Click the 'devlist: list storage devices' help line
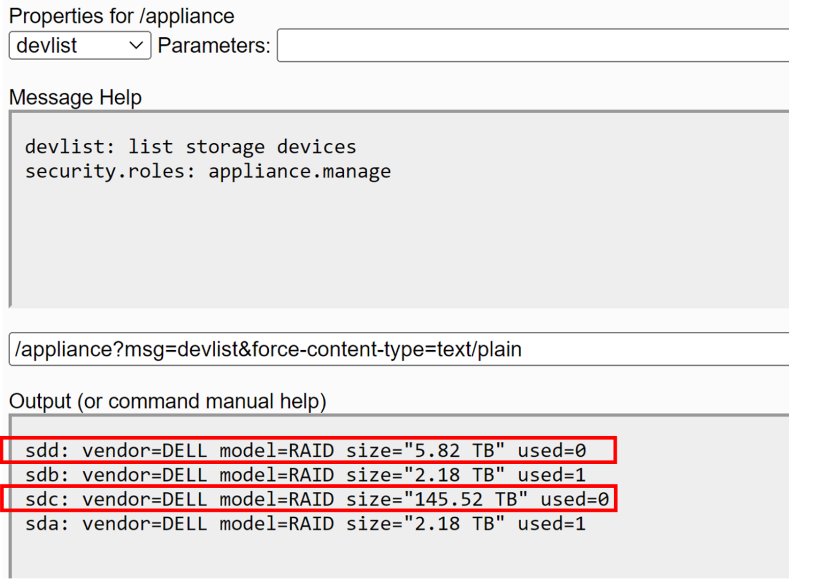840x582 pixels. (x=190, y=147)
